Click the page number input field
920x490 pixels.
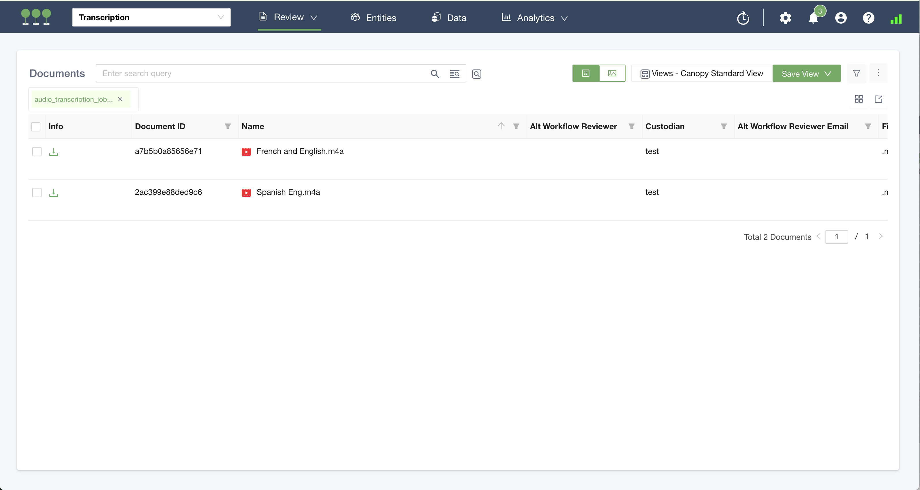[x=836, y=237]
